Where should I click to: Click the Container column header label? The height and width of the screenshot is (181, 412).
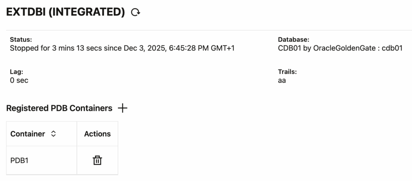(x=28, y=134)
